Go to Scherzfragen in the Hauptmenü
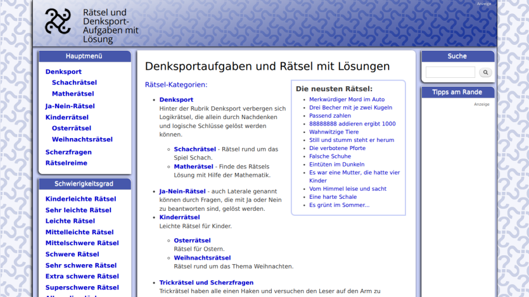 pos(68,152)
